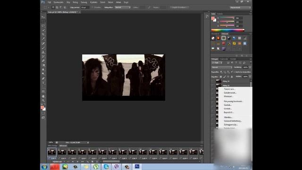Select the Eyedropper tool
This screenshot has width=302, height=170.
click(x=43, y=39)
